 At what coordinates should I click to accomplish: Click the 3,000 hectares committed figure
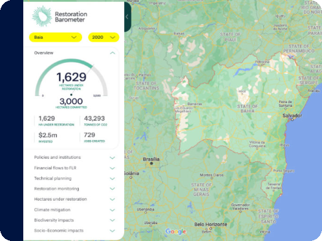[x=71, y=101]
